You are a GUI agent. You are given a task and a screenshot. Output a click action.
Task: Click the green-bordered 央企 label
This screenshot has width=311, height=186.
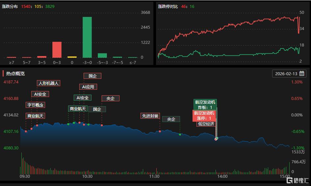pos(171,119)
